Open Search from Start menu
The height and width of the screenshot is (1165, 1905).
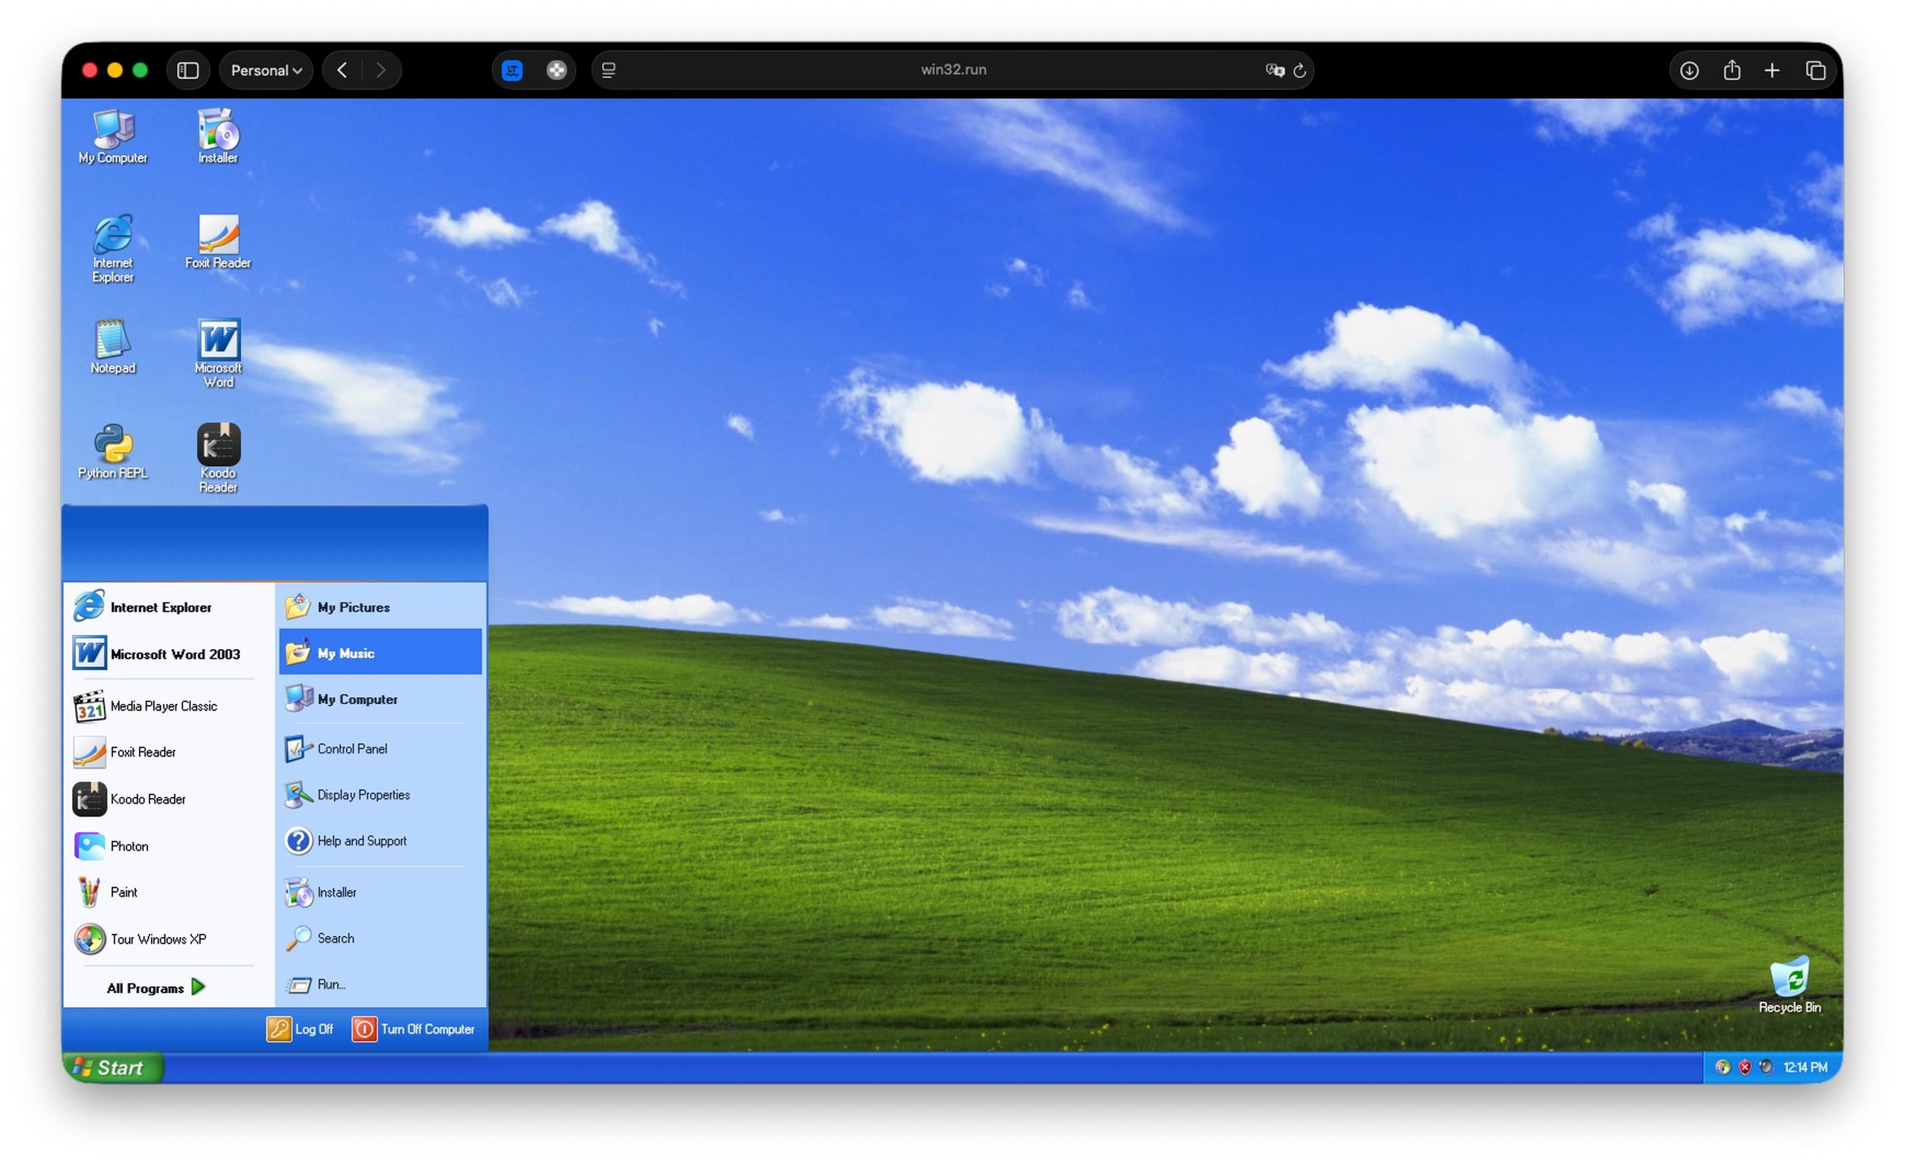point(381,938)
